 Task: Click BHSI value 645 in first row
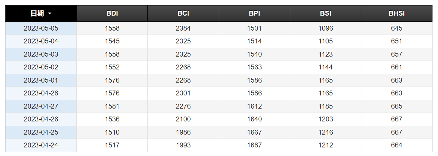(x=397, y=28)
